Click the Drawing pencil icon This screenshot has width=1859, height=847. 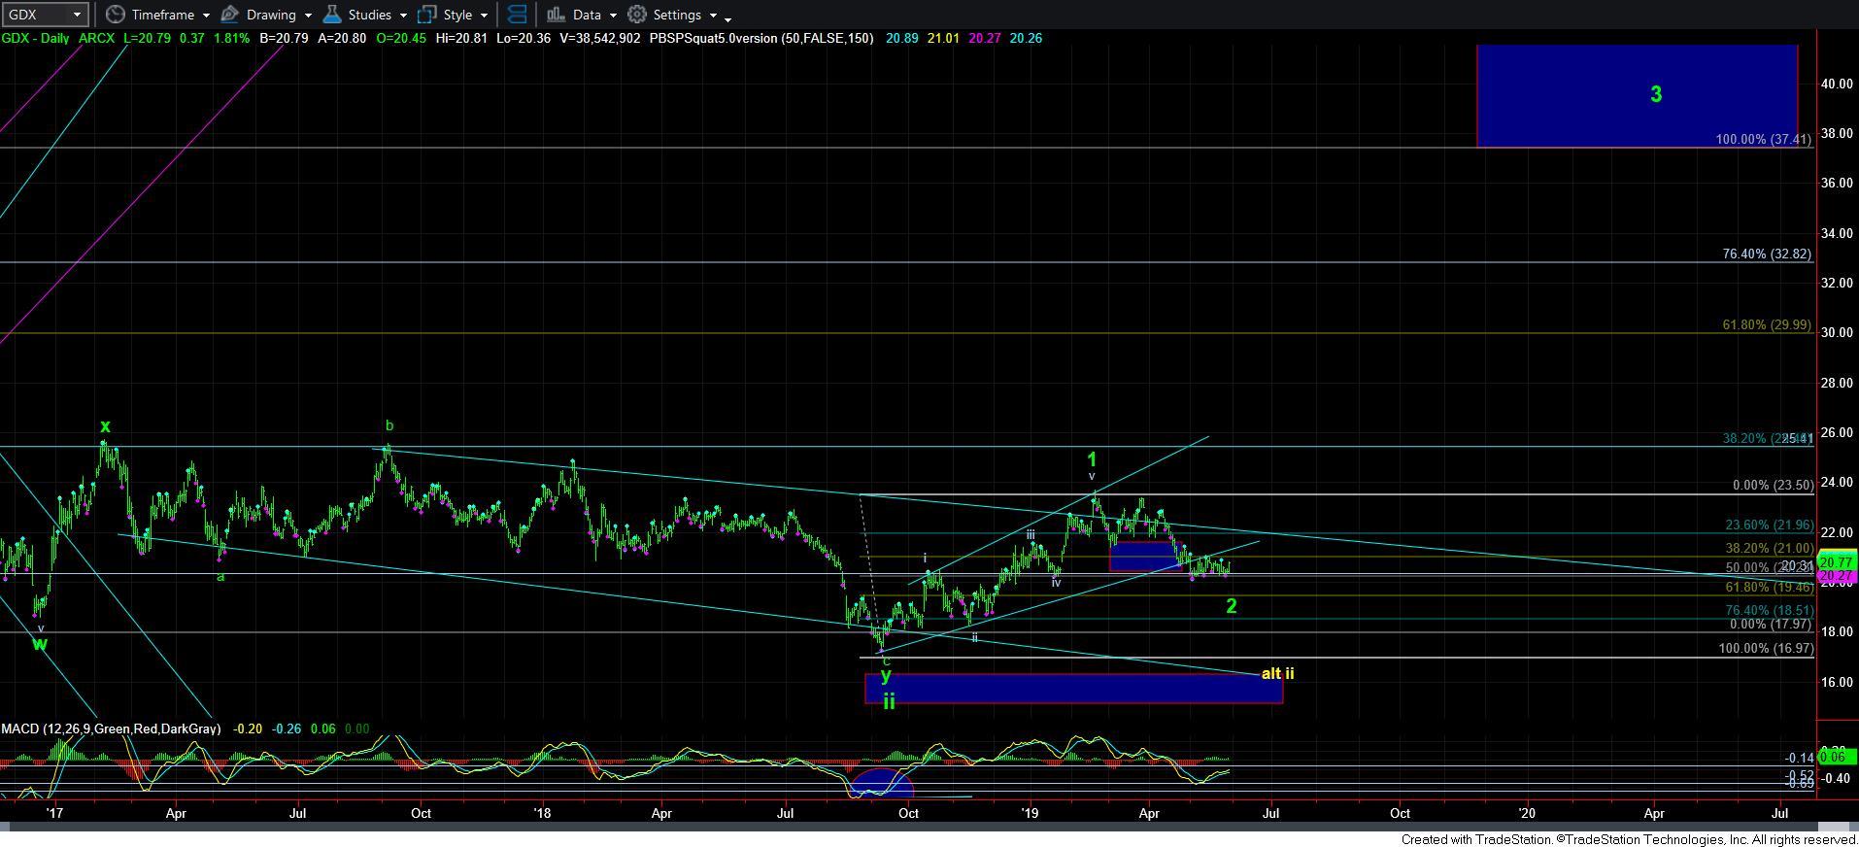point(230,15)
